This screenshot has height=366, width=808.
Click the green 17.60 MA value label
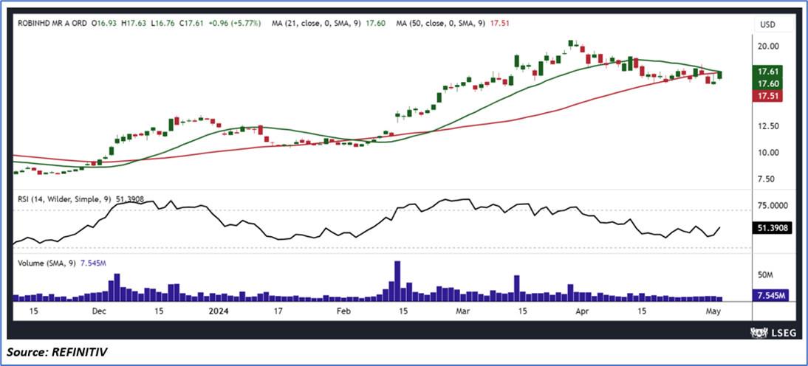(x=767, y=83)
